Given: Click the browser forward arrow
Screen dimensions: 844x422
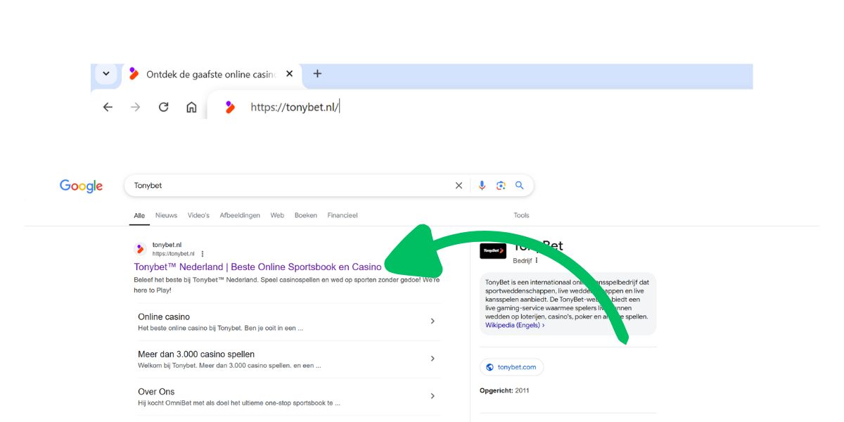Looking at the screenshot, I should pyautogui.click(x=135, y=107).
